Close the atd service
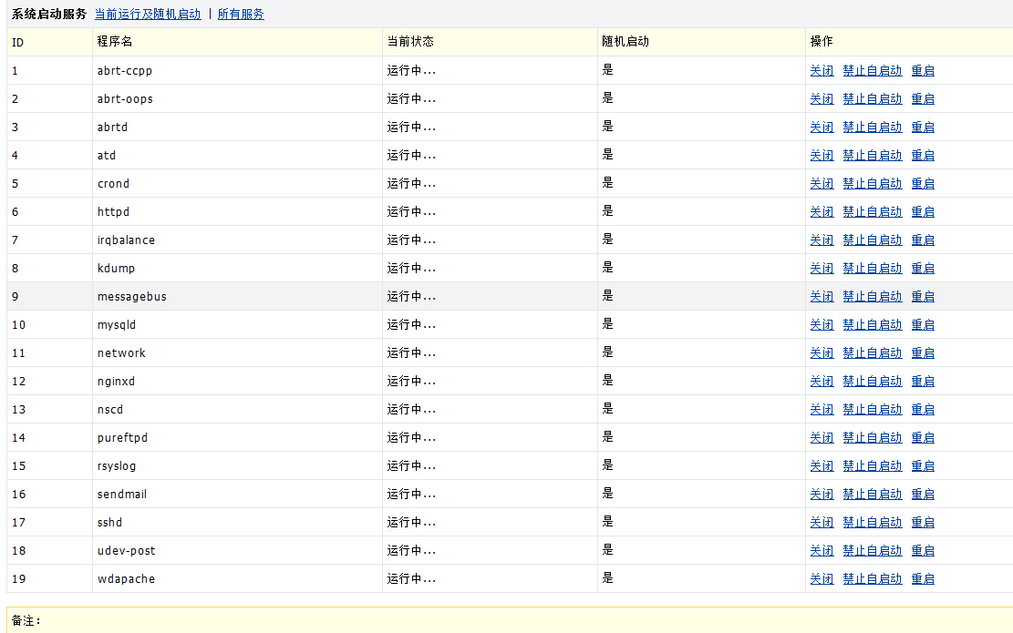The height and width of the screenshot is (633, 1013). (822, 156)
